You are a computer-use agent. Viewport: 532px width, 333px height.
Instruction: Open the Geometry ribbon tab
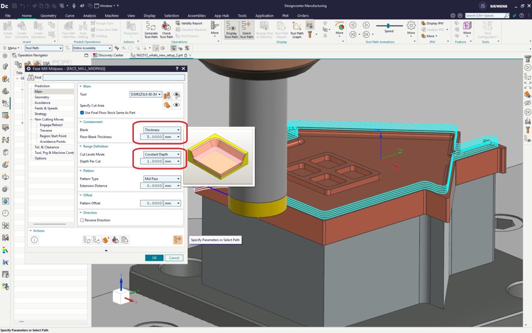click(x=48, y=16)
